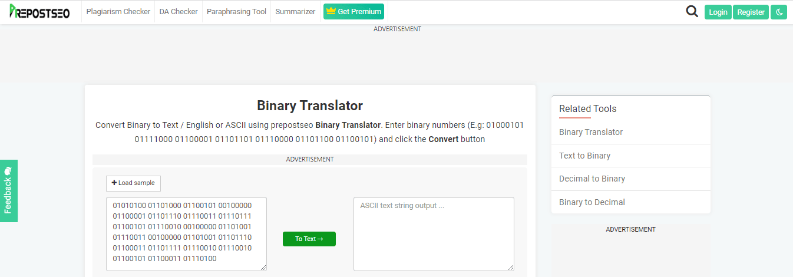Click the ASCII text output box

click(434, 234)
